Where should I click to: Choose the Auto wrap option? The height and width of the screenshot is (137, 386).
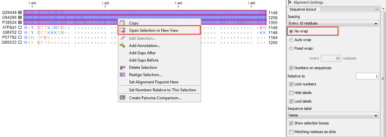pyautogui.click(x=291, y=40)
